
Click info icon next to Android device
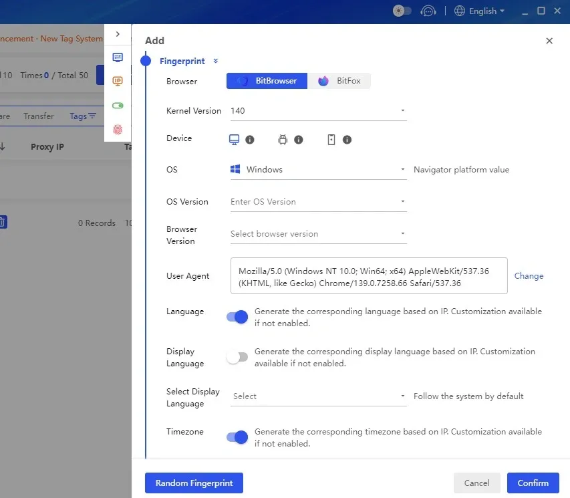point(299,140)
